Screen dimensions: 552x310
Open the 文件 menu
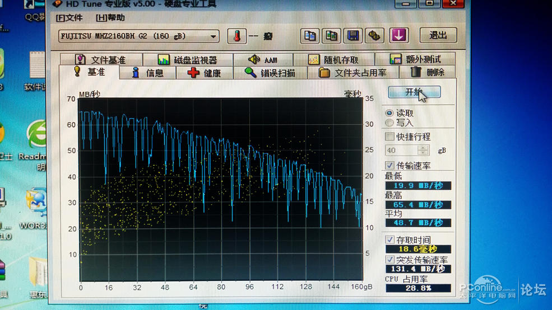tap(69, 17)
